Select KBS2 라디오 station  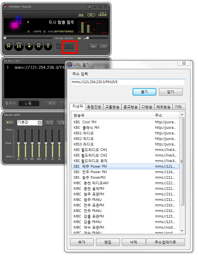tap(125, 139)
